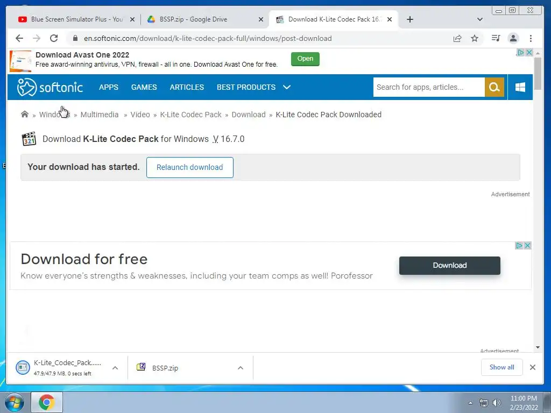
Task: Click the Download Avast One 2022 ad title
Action: (82, 55)
